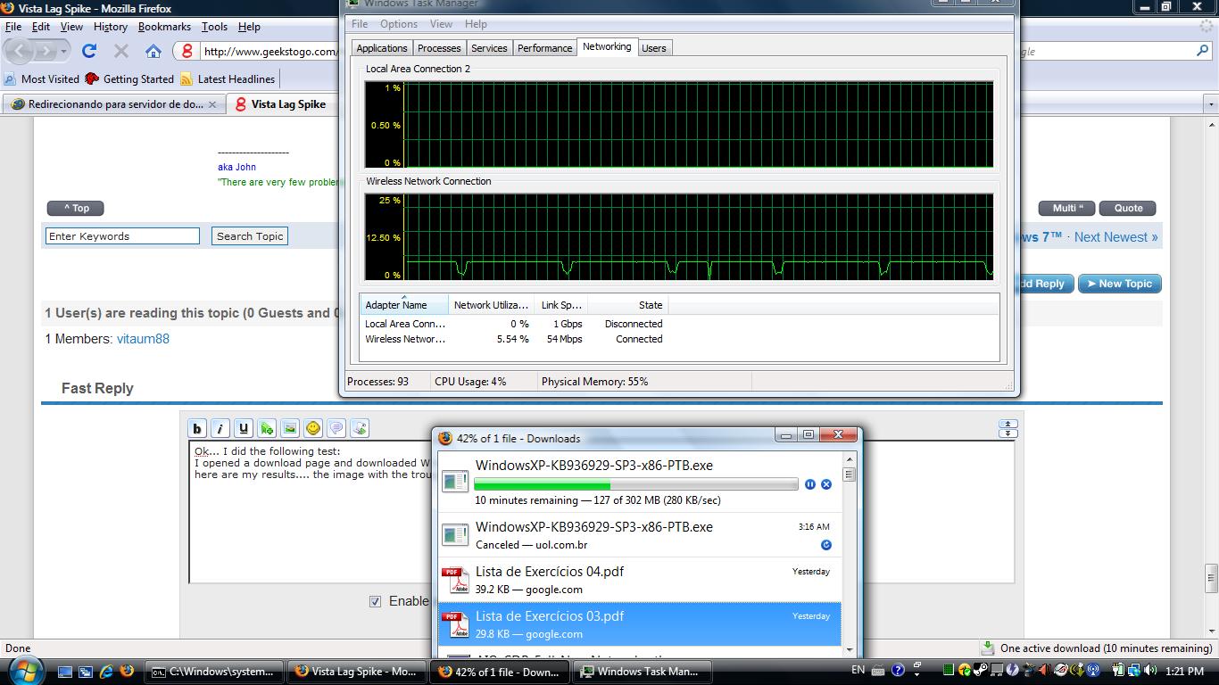Open the History menu in Firefox
Viewport: 1219px width, 685px height.
click(111, 27)
